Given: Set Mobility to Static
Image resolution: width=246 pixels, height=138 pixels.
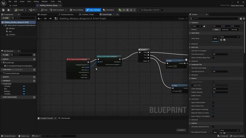Looking at the screenshot, I should click(x=216, y=30).
